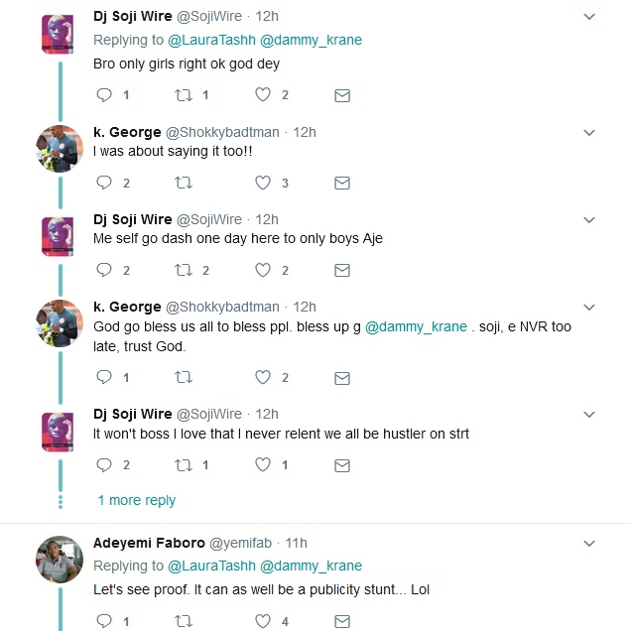Like the "It won't boss" tweet
The width and height of the screenshot is (631, 631).
[x=263, y=464]
